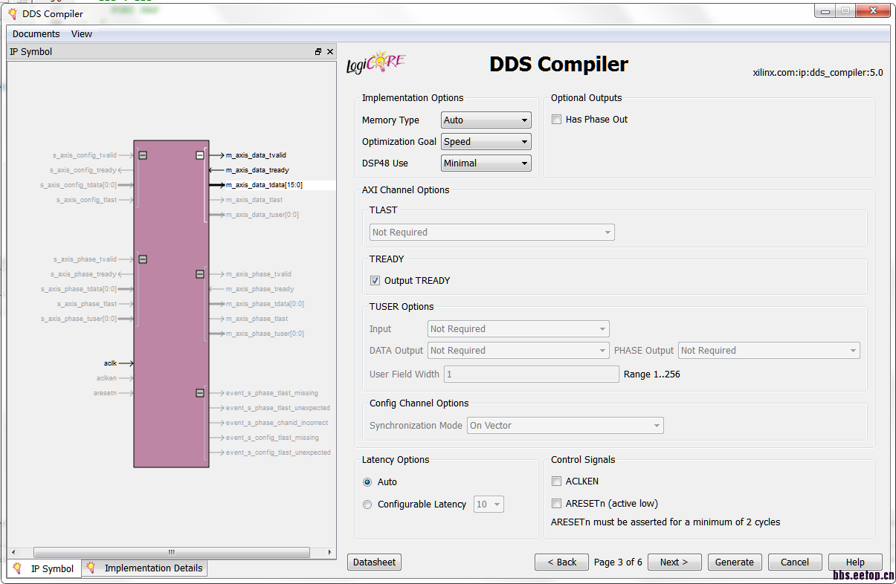Collapse the m_axis_data port group on the symbol
The width and height of the screenshot is (896, 584).
click(x=199, y=155)
